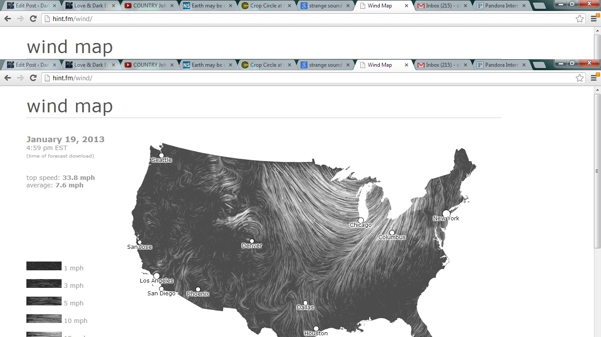Click the 5 mph wind speed swatch
The height and width of the screenshot is (337, 601).
click(44, 301)
